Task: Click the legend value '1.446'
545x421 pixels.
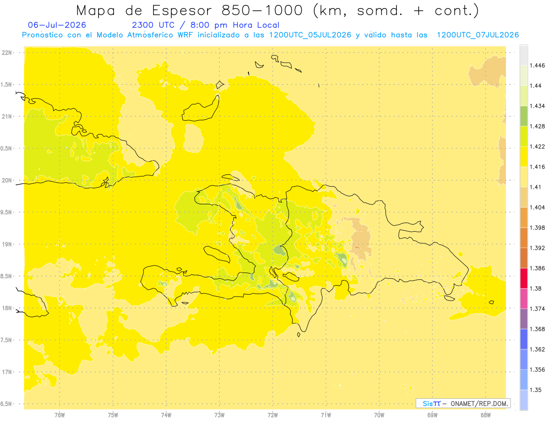Action: (537, 65)
